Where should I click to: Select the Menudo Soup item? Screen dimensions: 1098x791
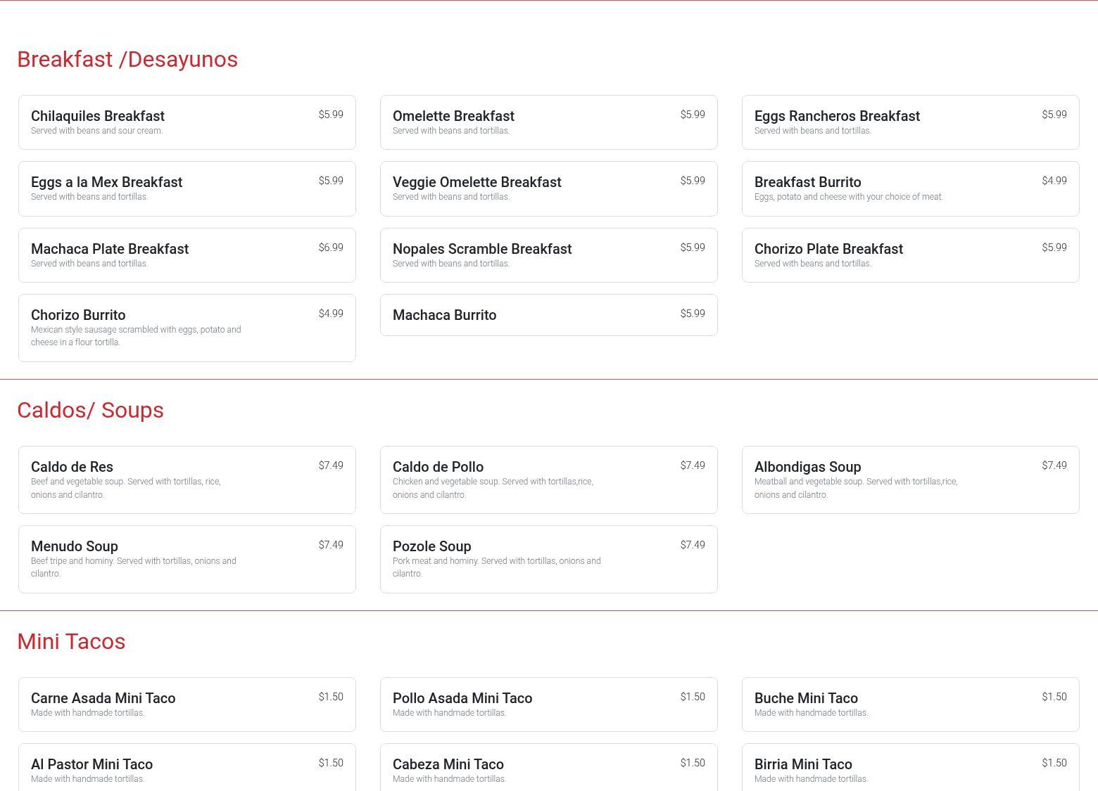pyautogui.click(x=187, y=559)
